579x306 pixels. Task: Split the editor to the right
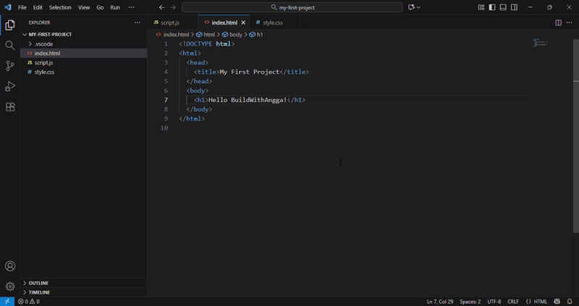pos(558,22)
